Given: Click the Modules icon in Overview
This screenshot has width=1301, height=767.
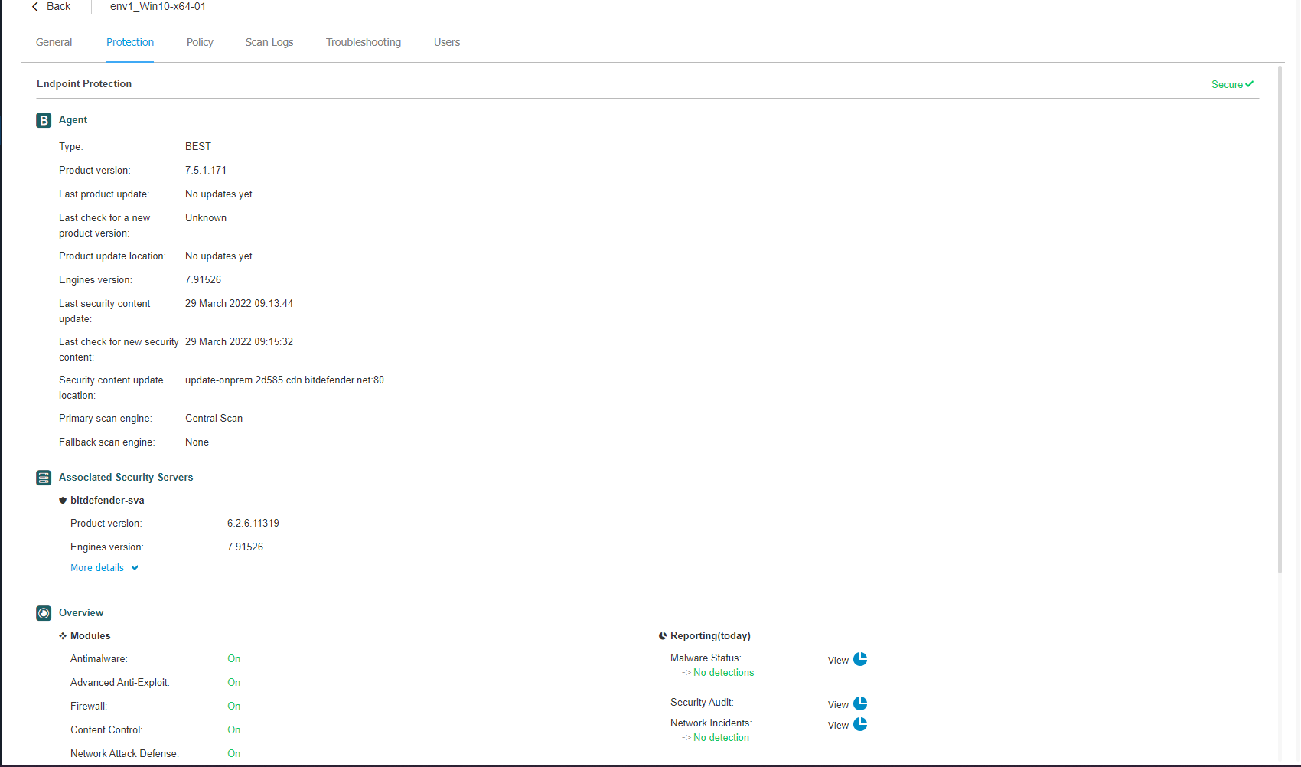Looking at the screenshot, I should click(x=63, y=636).
